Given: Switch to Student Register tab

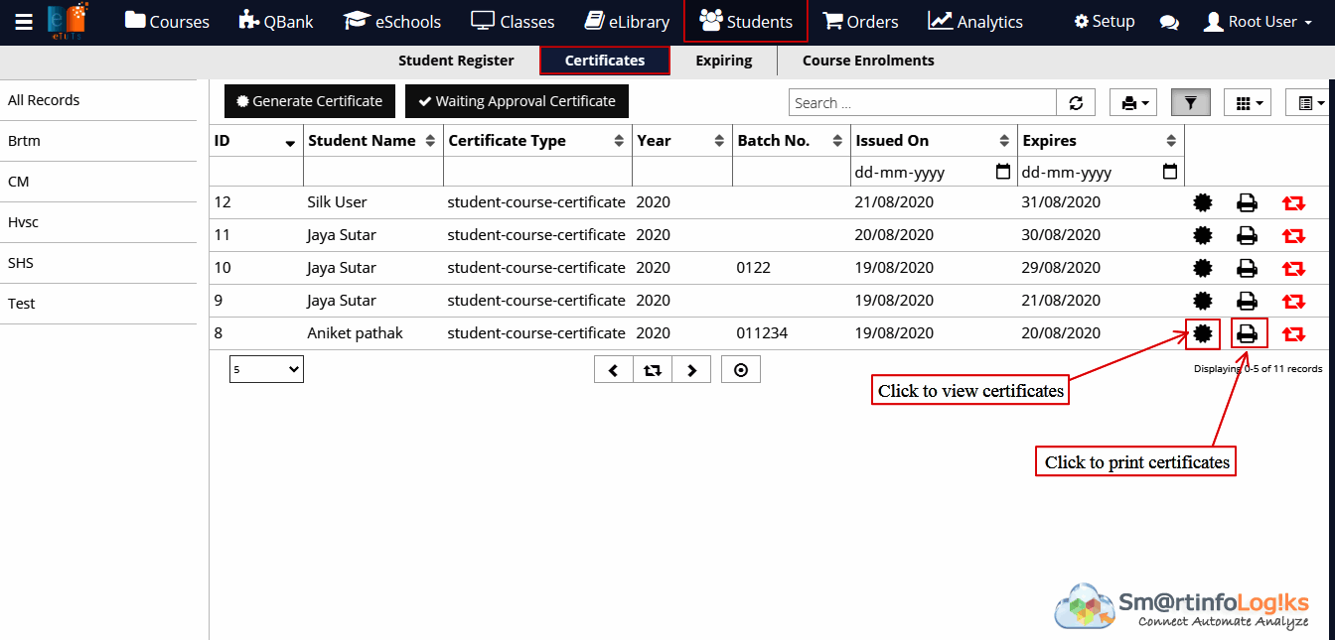Looking at the screenshot, I should coord(456,61).
